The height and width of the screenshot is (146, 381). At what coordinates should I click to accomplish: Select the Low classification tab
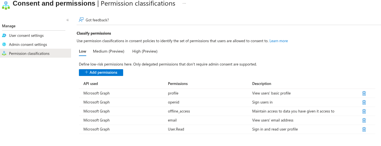[83, 51]
